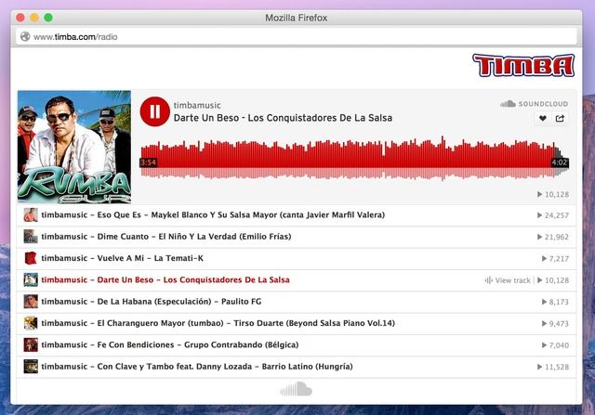
Task: Open the timbamusic artist link in player
Action: pyautogui.click(x=197, y=105)
